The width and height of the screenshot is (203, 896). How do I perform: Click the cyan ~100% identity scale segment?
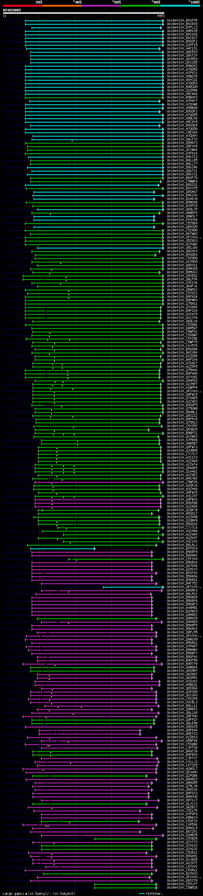point(180,6)
